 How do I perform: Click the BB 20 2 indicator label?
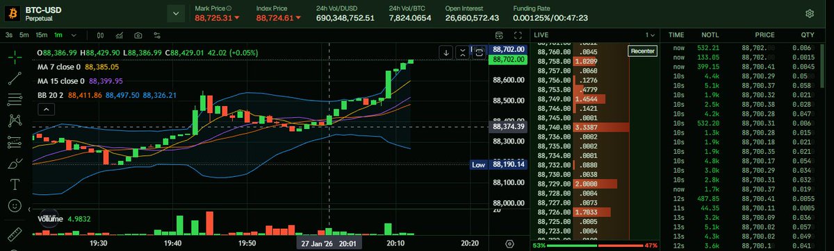(50, 95)
